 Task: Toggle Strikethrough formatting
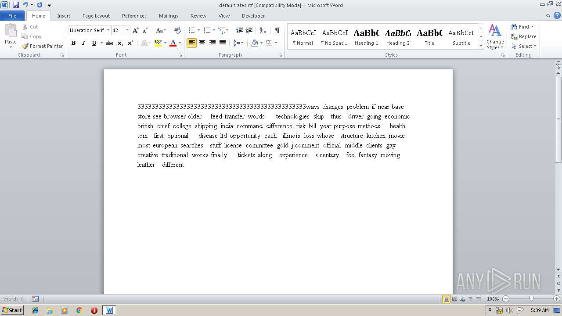pos(110,43)
